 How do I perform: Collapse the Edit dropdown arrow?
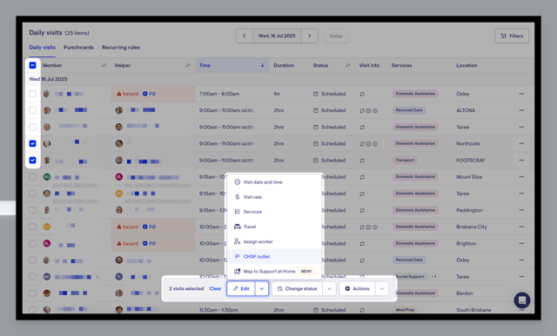pyautogui.click(x=262, y=288)
